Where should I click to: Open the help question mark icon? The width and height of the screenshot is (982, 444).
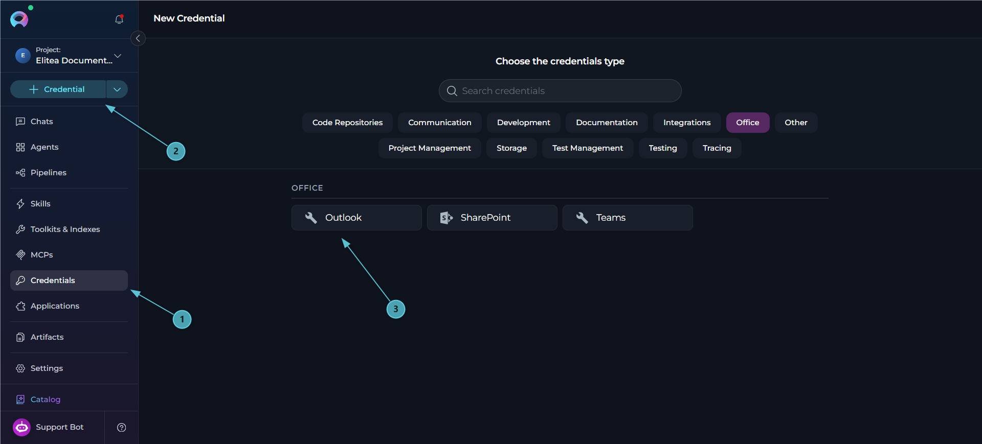click(x=121, y=428)
